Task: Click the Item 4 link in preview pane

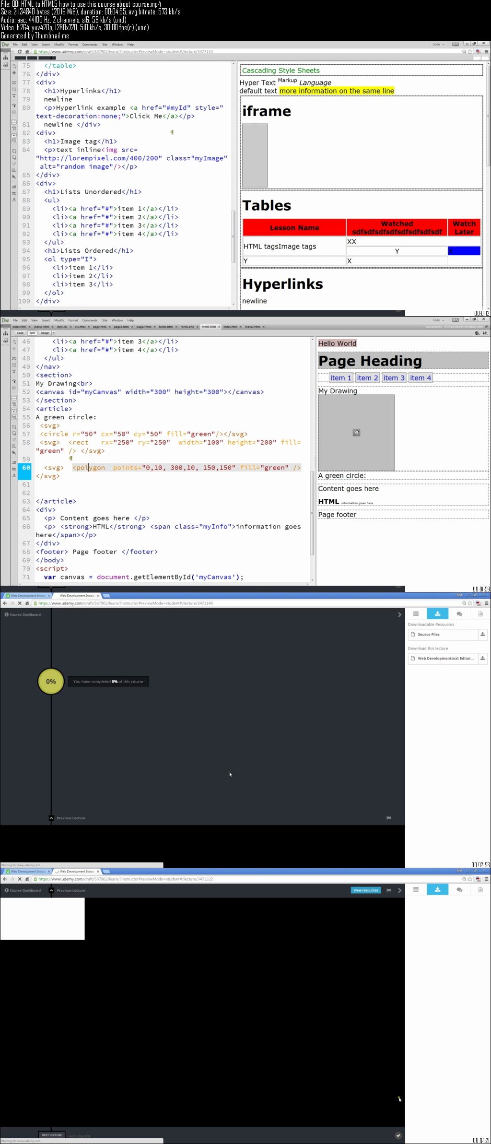Action: 421,378
